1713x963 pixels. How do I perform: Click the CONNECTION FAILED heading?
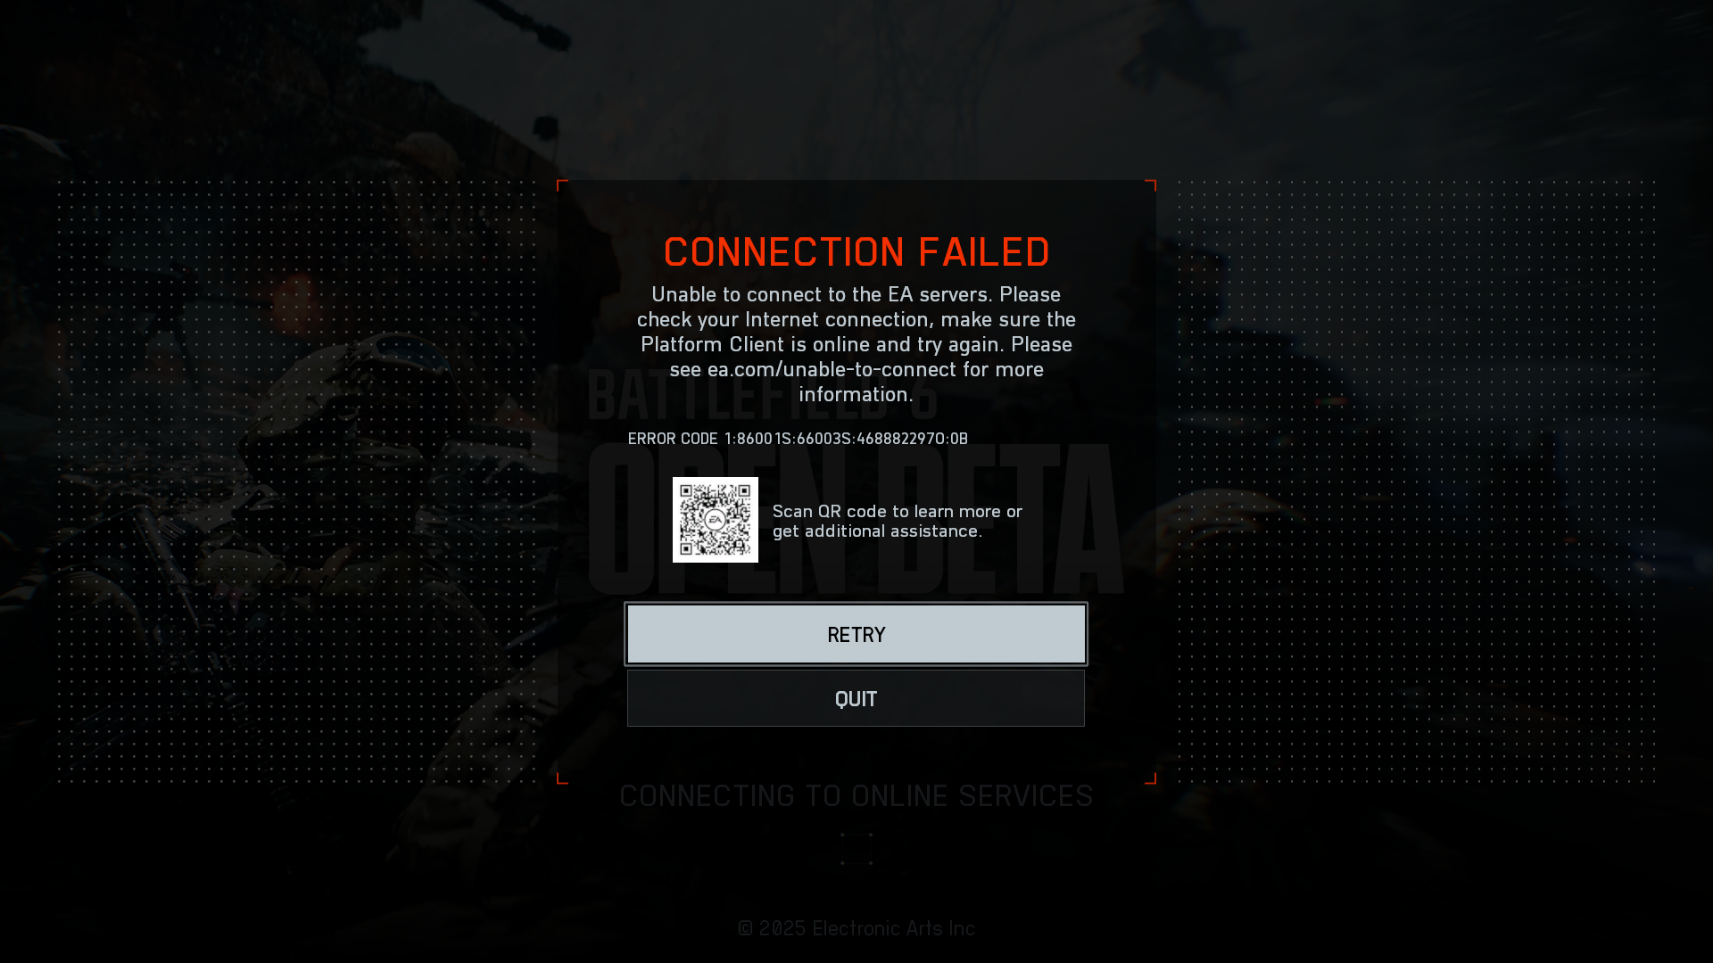point(856,251)
